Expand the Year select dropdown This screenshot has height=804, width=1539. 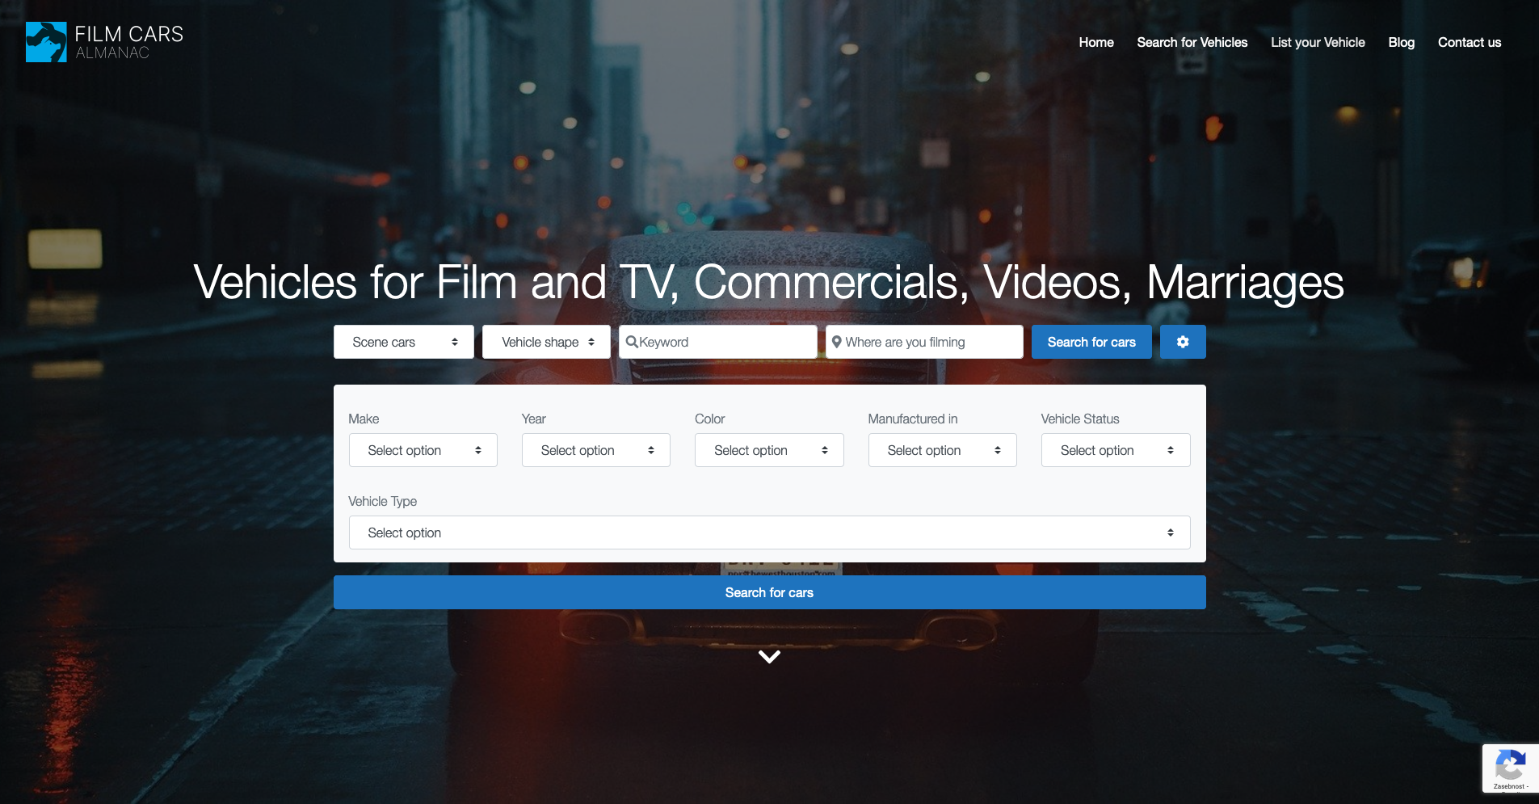click(x=595, y=450)
